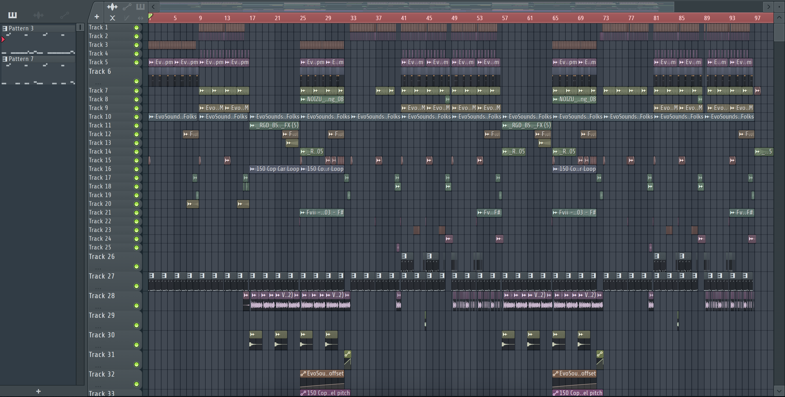The height and width of the screenshot is (397, 785).
Task: Toggle Track 10 mute LED
Action: [137, 117]
